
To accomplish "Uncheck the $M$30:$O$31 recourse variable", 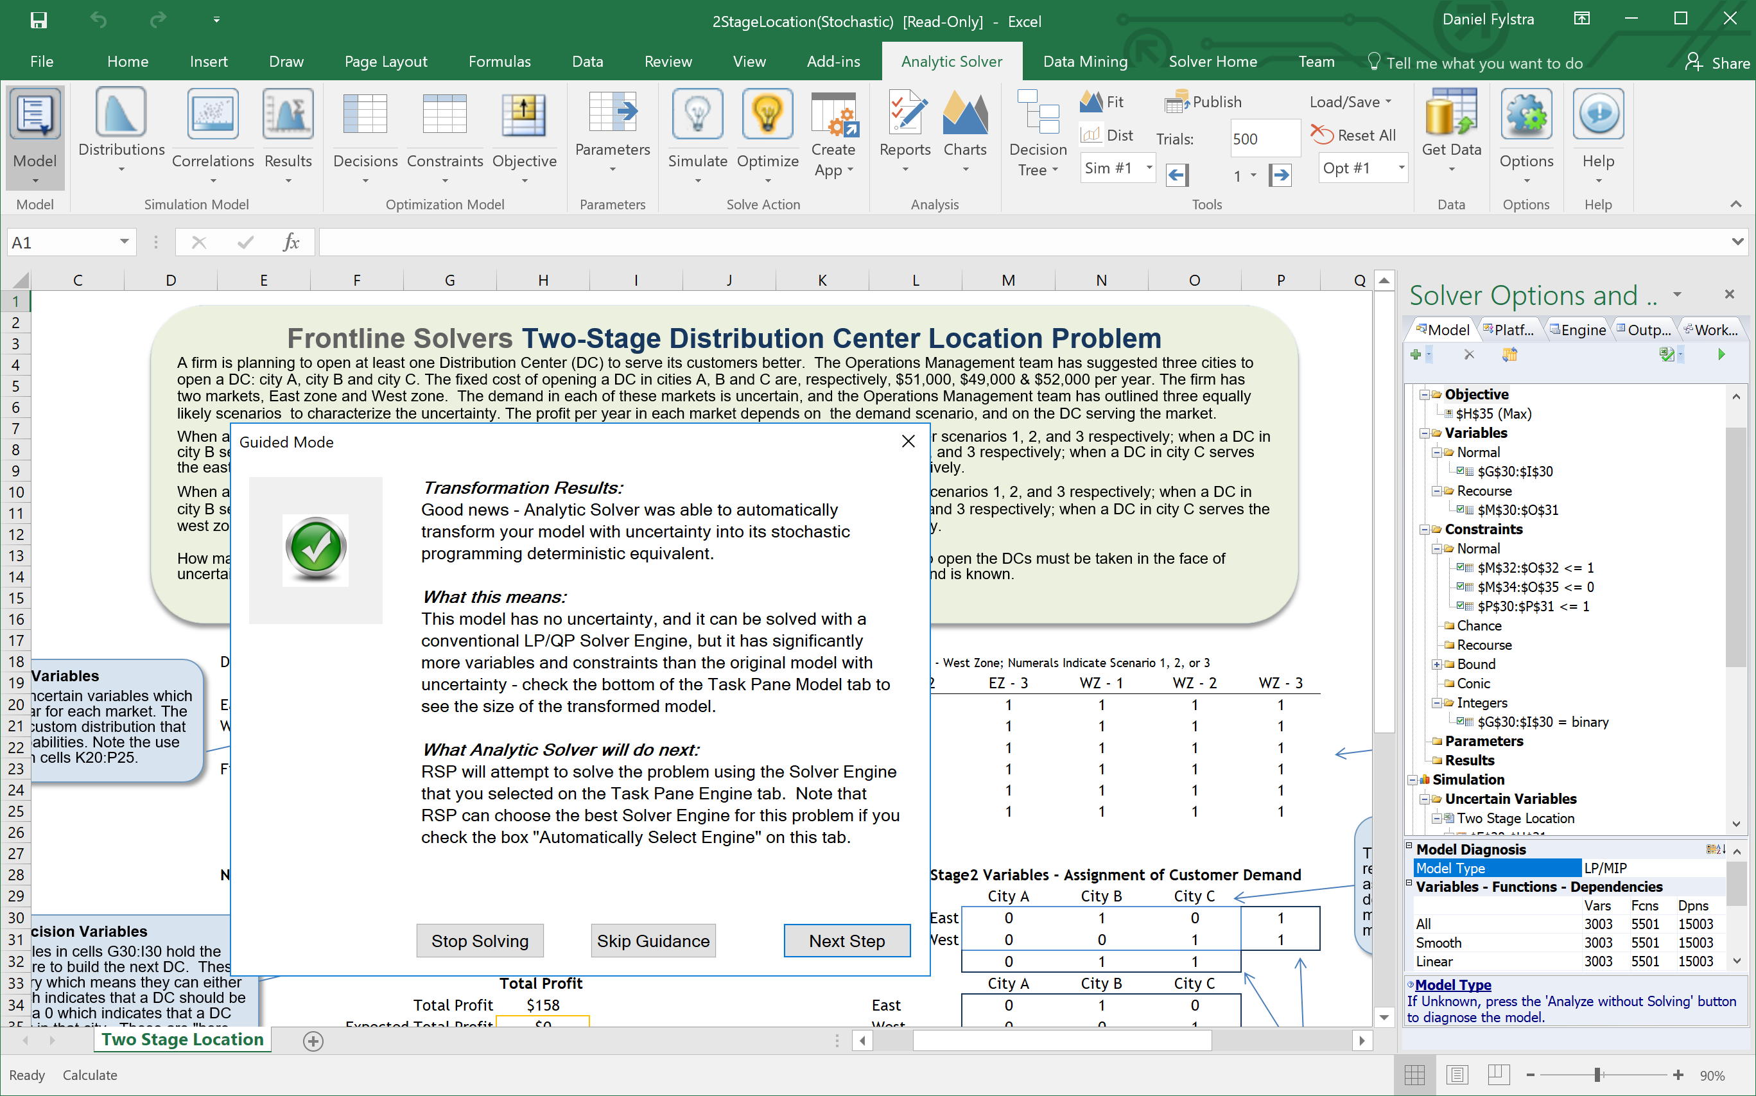I will (x=1460, y=510).
